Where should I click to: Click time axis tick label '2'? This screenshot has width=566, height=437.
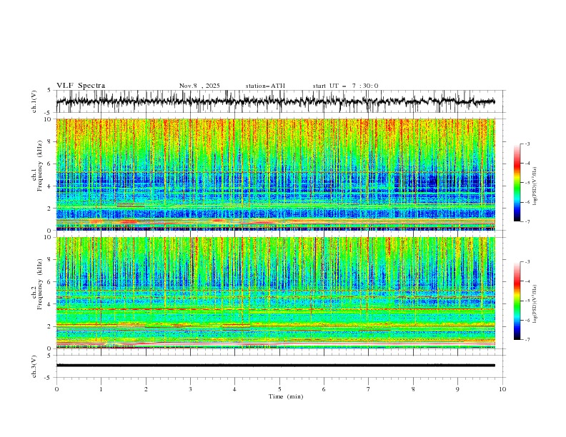coord(146,389)
